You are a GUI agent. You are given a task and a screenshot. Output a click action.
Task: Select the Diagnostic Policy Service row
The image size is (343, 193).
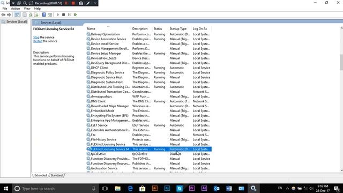pyautogui.click(x=149, y=73)
